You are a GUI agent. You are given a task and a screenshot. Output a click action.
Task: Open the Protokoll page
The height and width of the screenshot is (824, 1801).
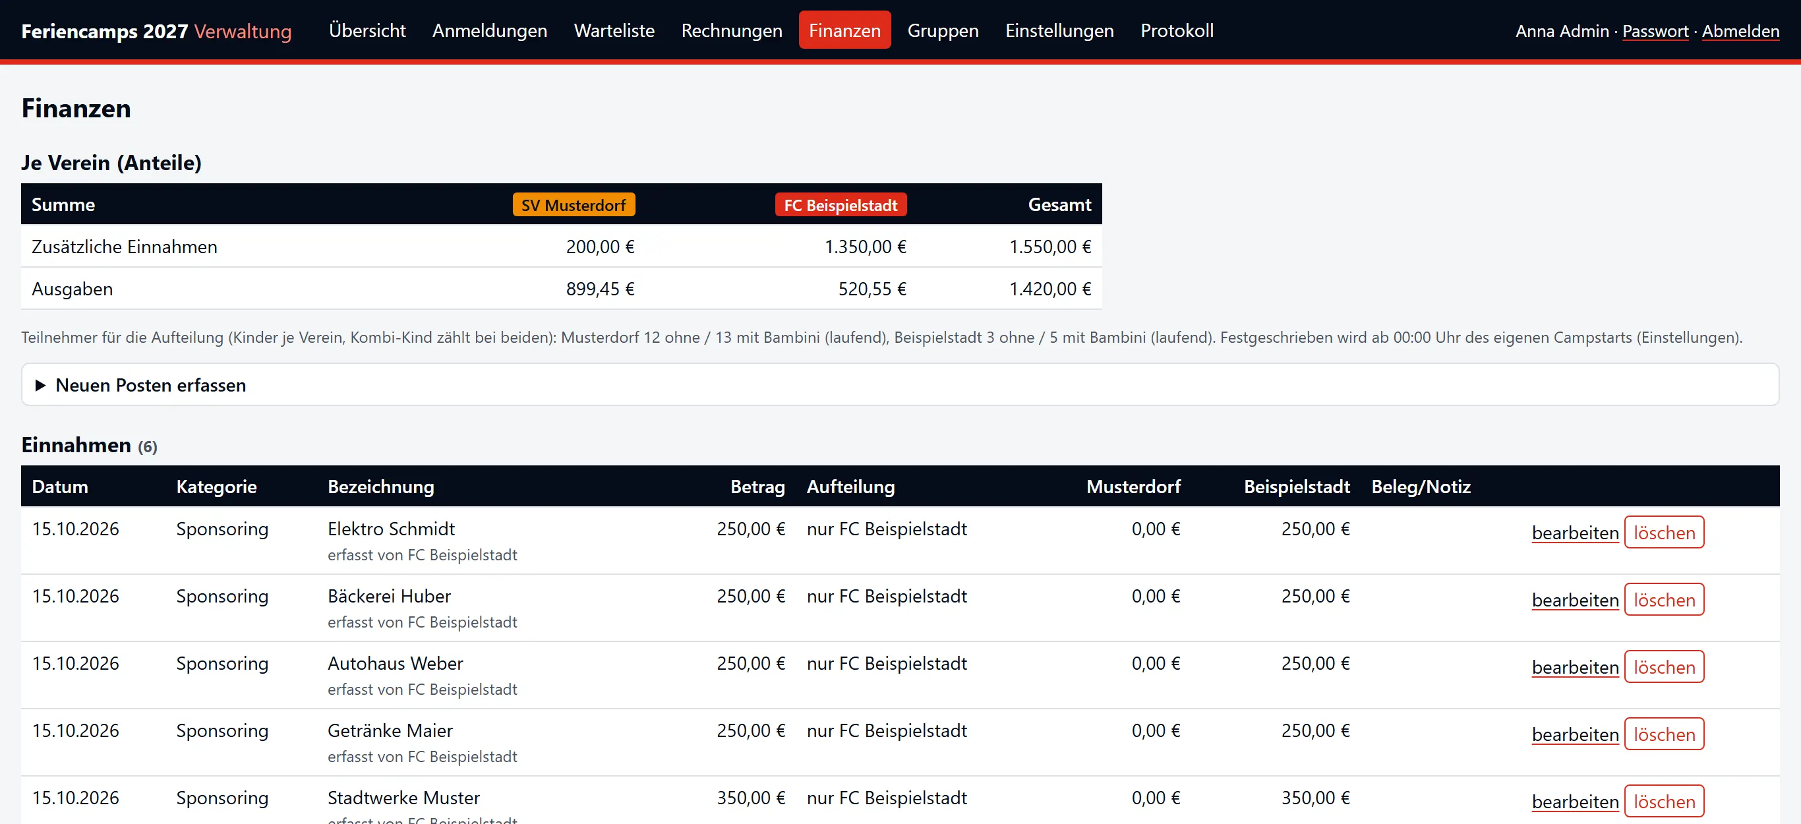1177,30
